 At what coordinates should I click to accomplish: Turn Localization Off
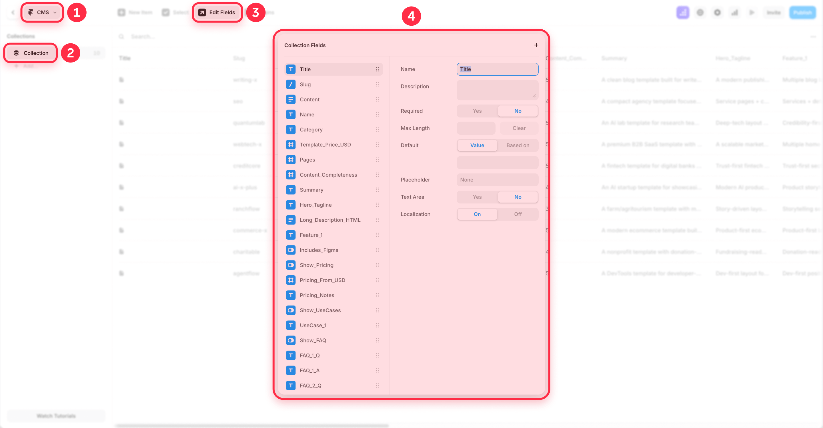tap(518, 214)
